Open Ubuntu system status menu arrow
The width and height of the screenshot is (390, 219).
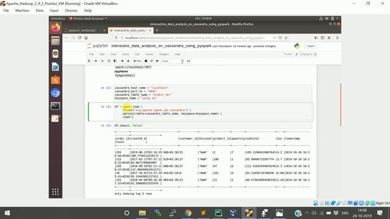click(337, 19)
